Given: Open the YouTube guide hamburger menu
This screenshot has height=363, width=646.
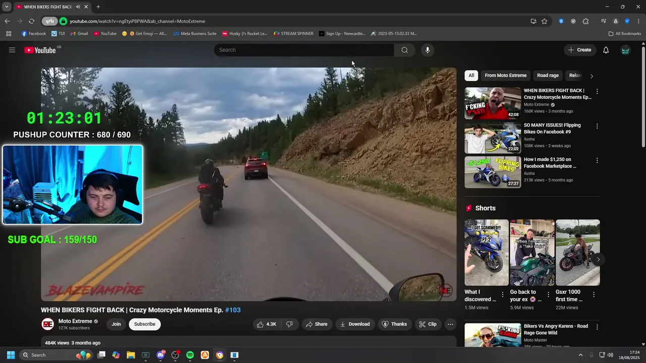Looking at the screenshot, I should (x=12, y=50).
